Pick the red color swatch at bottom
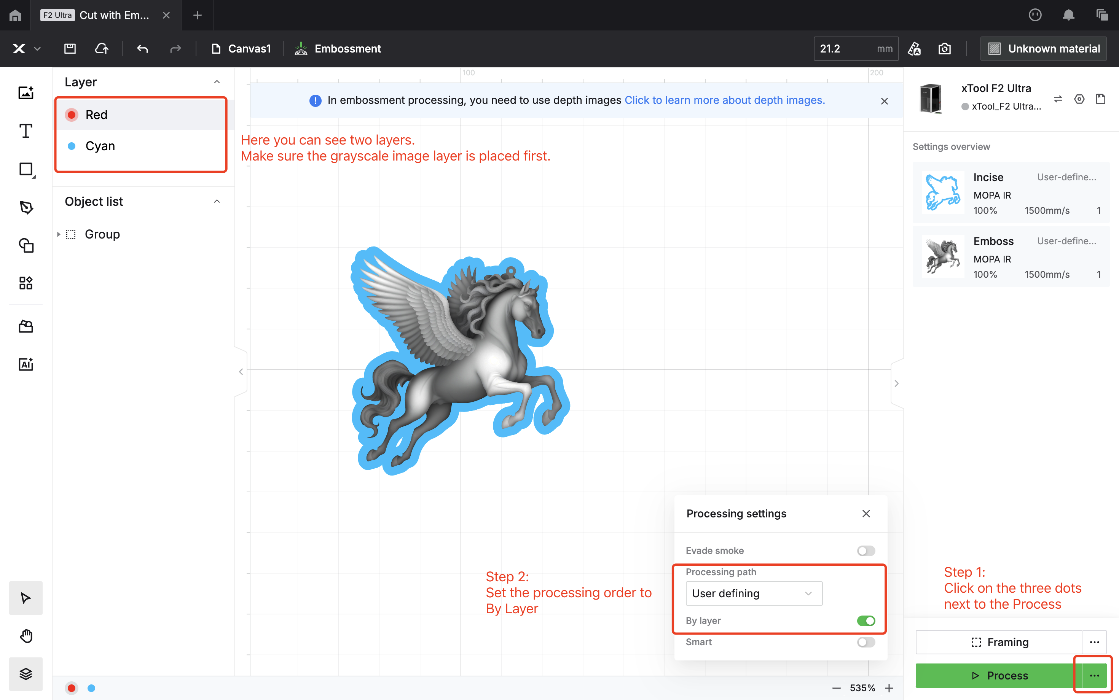This screenshot has width=1119, height=700. point(71,688)
